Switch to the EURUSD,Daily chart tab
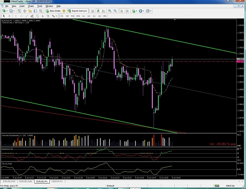 26,181
